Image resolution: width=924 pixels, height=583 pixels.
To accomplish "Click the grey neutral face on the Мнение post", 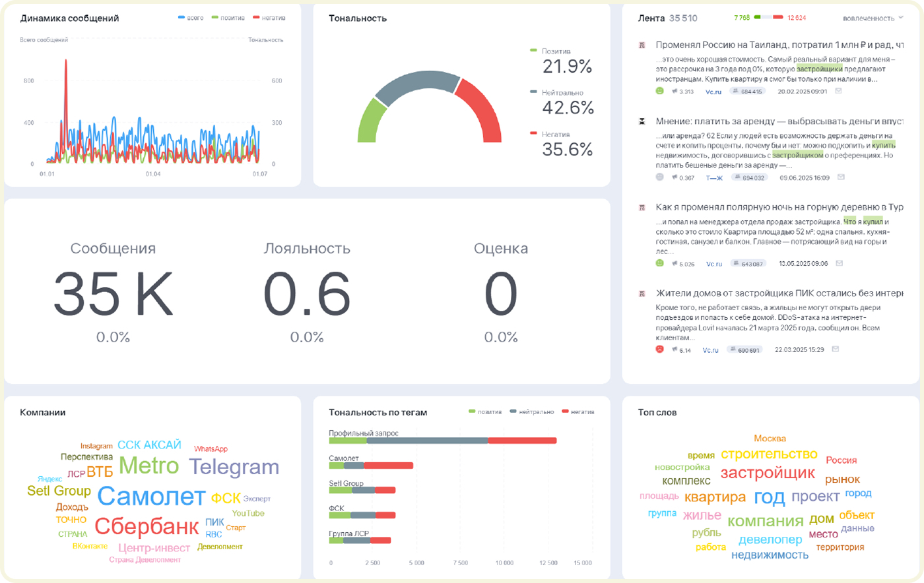I will pos(659,177).
